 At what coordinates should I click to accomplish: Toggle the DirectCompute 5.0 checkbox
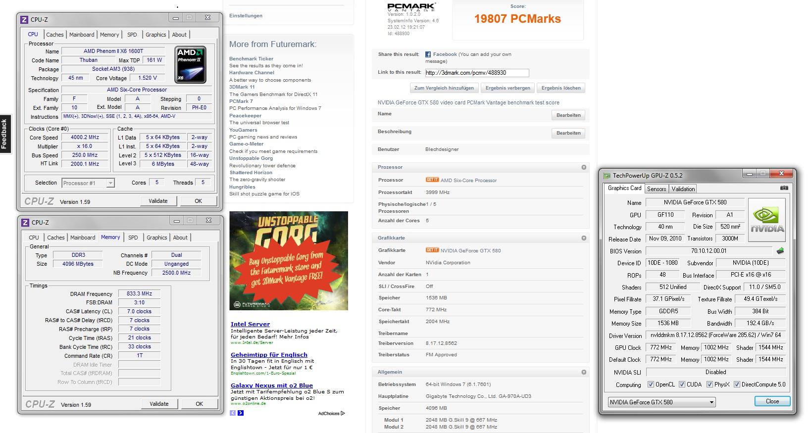pyautogui.click(x=737, y=385)
